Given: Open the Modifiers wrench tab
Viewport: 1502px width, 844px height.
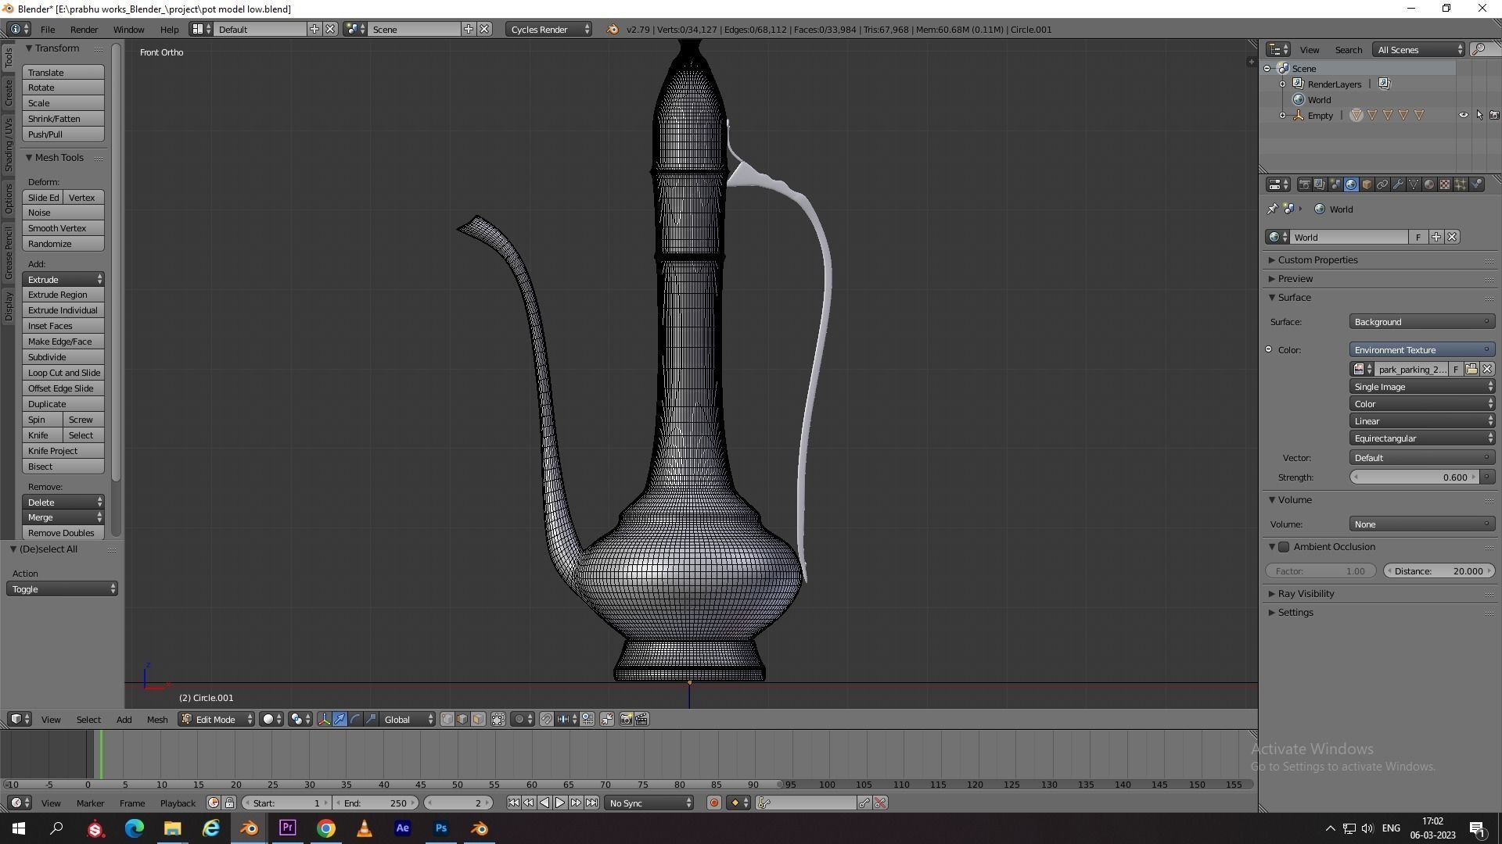Looking at the screenshot, I should (1398, 184).
